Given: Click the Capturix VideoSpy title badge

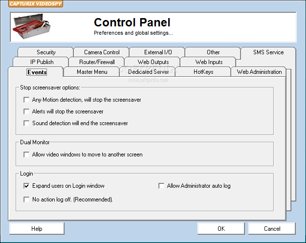Looking at the screenshot, I should [x=36, y=4].
